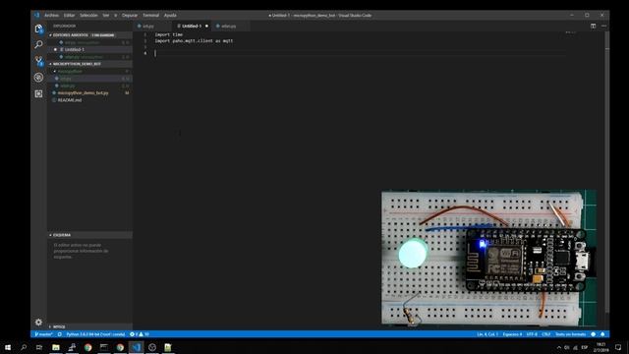This screenshot has height=354, width=629.
Task: Click the code line 'import paho.mqtt.client as mqtt'
Action: point(194,41)
